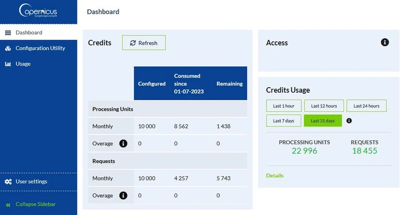Collapse the sidebar
This screenshot has height=215, width=403.
click(x=35, y=204)
